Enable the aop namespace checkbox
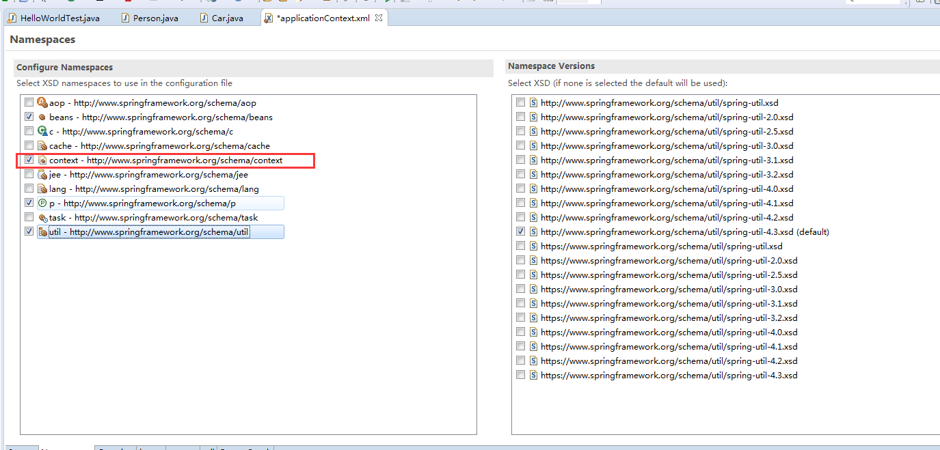The width and height of the screenshot is (940, 450). pyautogui.click(x=29, y=103)
